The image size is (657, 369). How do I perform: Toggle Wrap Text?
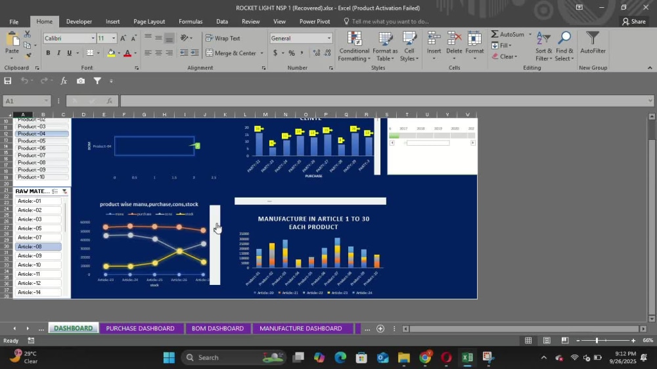tap(223, 38)
